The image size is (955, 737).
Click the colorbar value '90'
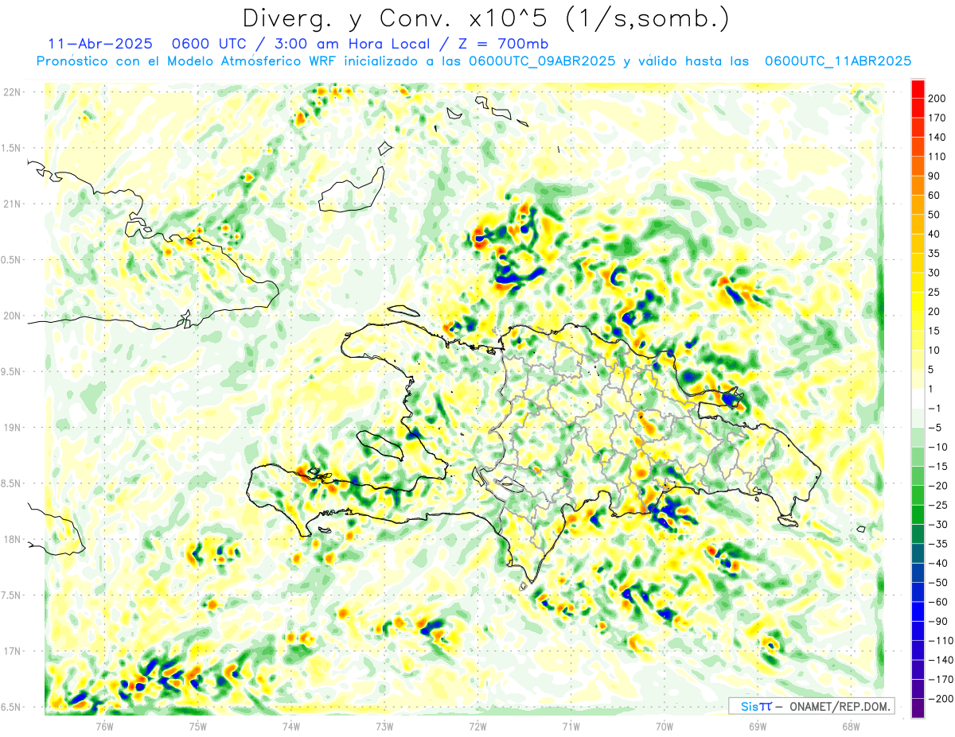(934, 176)
